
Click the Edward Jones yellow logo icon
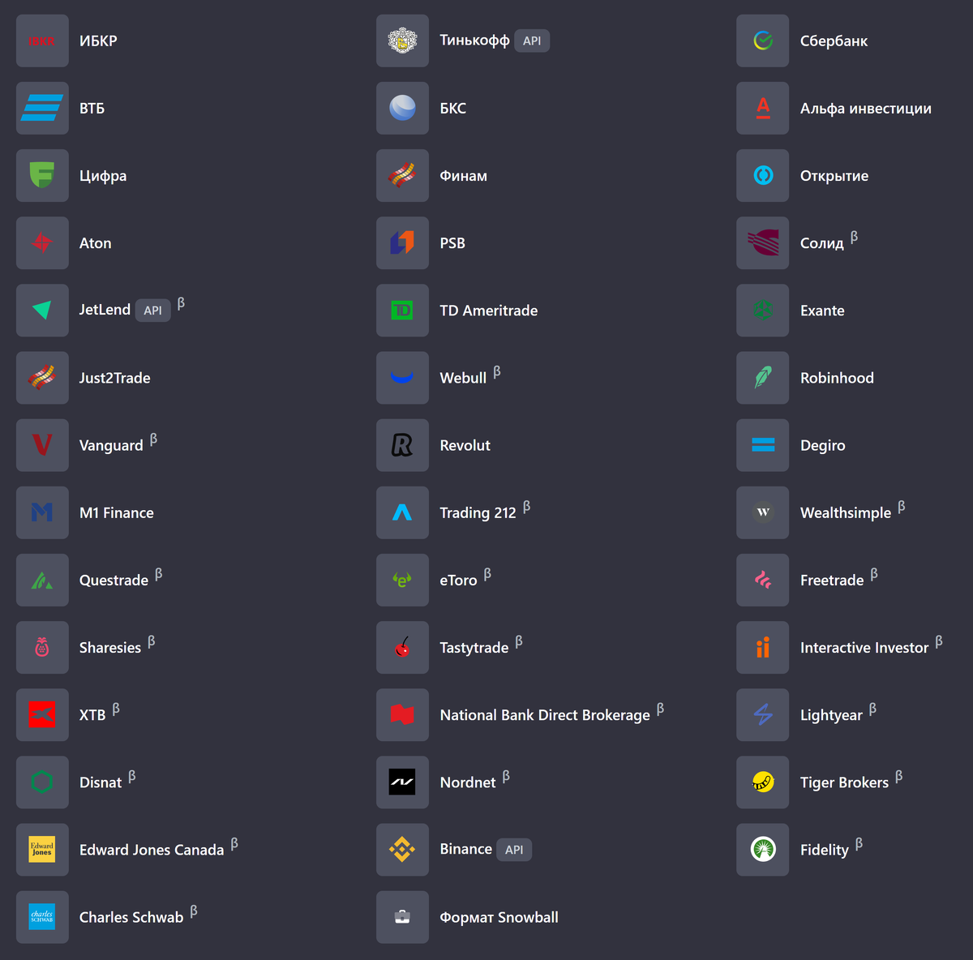click(42, 849)
